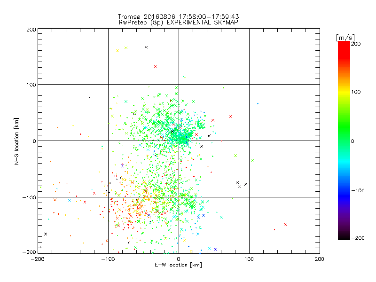Screen dimensions: 376x282
Task: Click the cyan X marker west of -100 km E-W gridline
Action: click(x=70, y=201)
